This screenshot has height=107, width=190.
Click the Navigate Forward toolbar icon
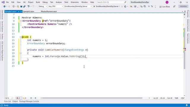point(9,7)
